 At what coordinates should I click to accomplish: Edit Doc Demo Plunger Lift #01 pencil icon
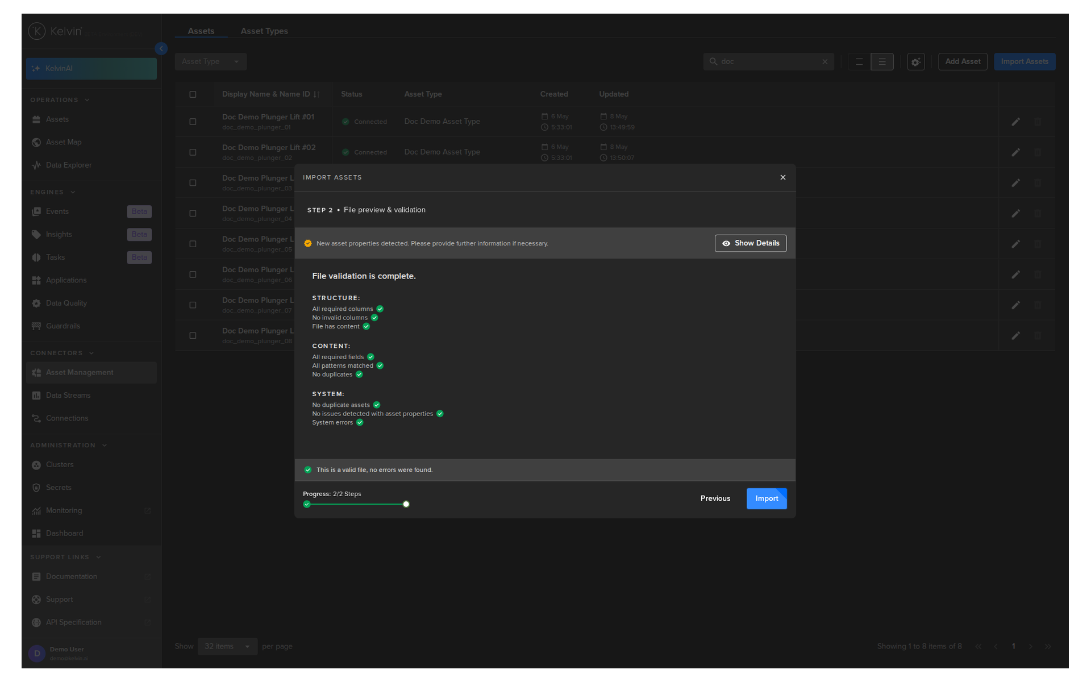[x=1015, y=122]
